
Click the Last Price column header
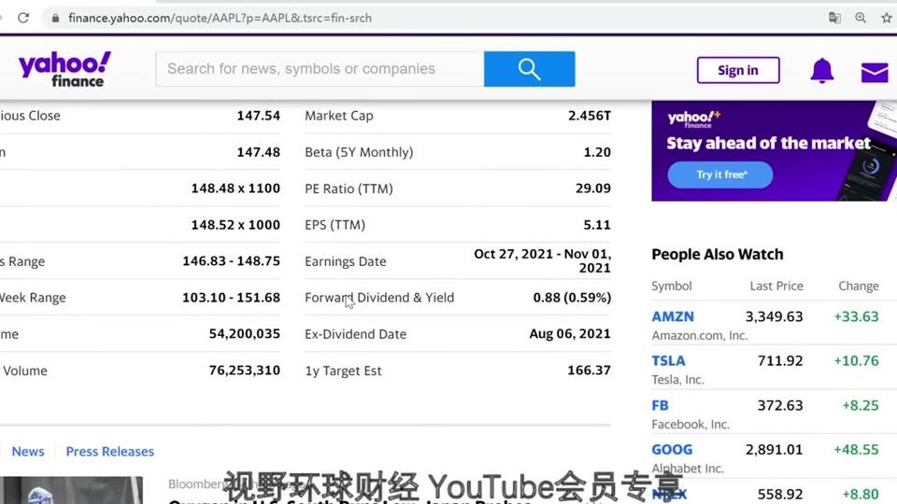776,286
